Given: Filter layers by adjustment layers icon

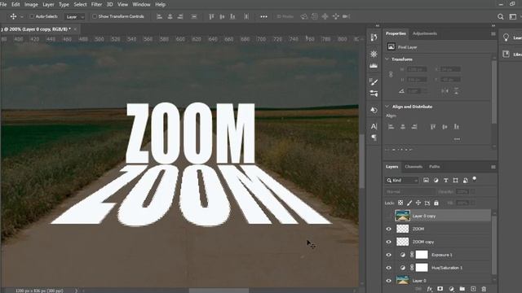Looking at the screenshot, I should [x=436, y=180].
